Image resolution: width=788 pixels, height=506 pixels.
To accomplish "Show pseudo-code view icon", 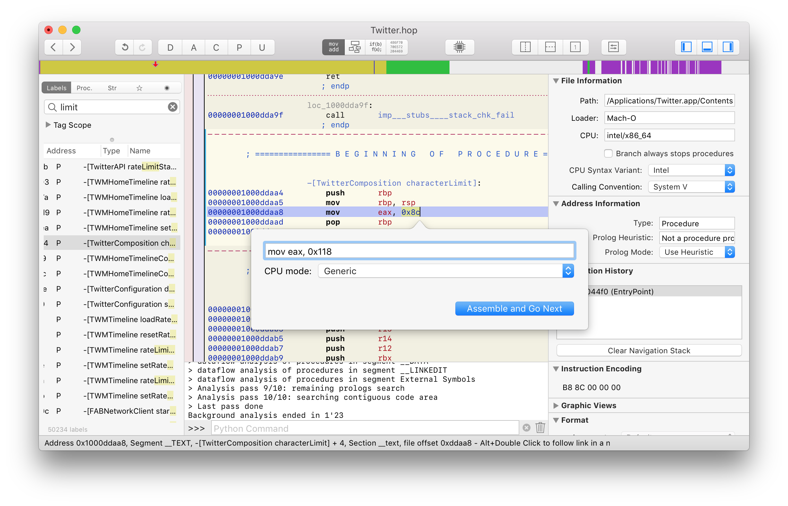I will pyautogui.click(x=376, y=47).
